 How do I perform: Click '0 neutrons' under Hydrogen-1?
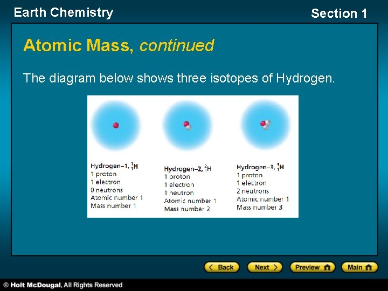[107, 190]
